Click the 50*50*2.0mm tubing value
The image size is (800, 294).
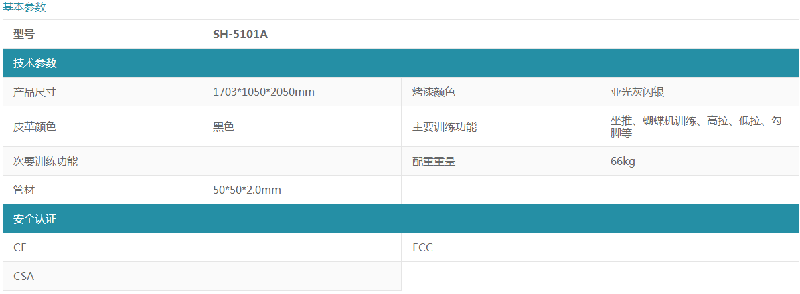(x=247, y=190)
